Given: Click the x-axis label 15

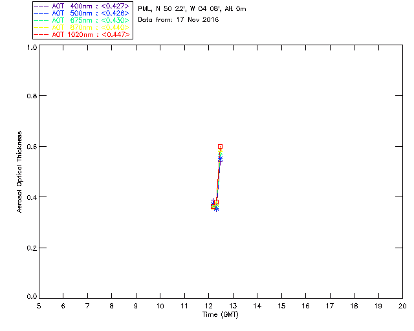Looking at the screenshot, I should [x=281, y=306].
